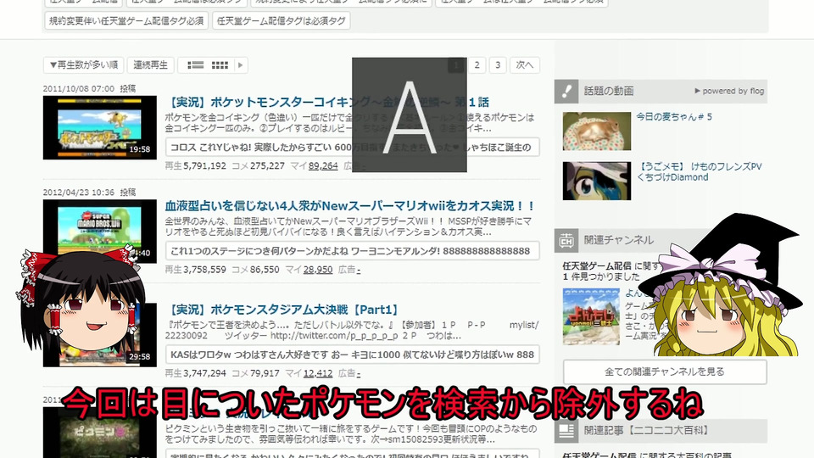The height and width of the screenshot is (458, 814).
Task: Select tag 規約変更伴い任天堂ゲーム配信タグ必須
Action: 126,20
